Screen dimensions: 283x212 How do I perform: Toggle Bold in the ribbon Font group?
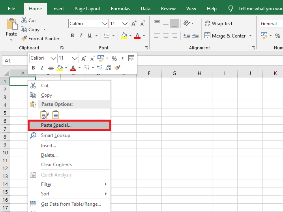(72, 36)
